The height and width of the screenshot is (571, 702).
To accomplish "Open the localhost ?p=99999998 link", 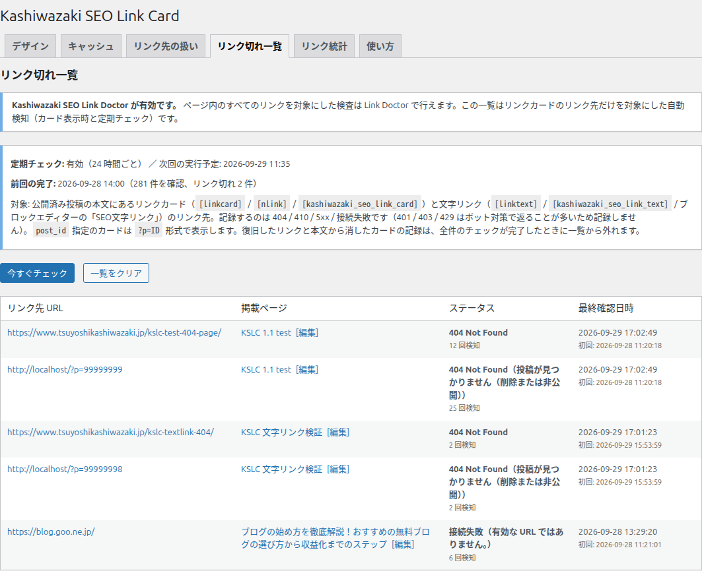I will click(65, 469).
